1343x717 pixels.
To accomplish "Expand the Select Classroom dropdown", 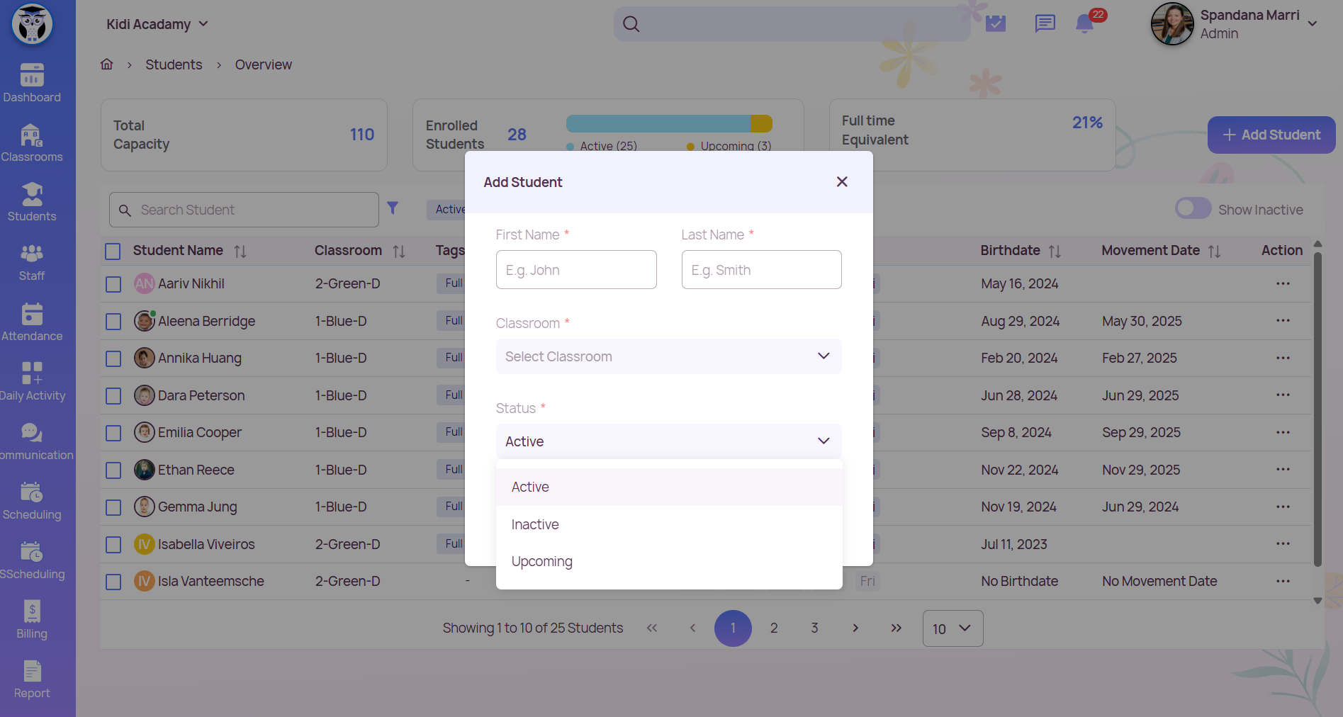I will [668, 356].
